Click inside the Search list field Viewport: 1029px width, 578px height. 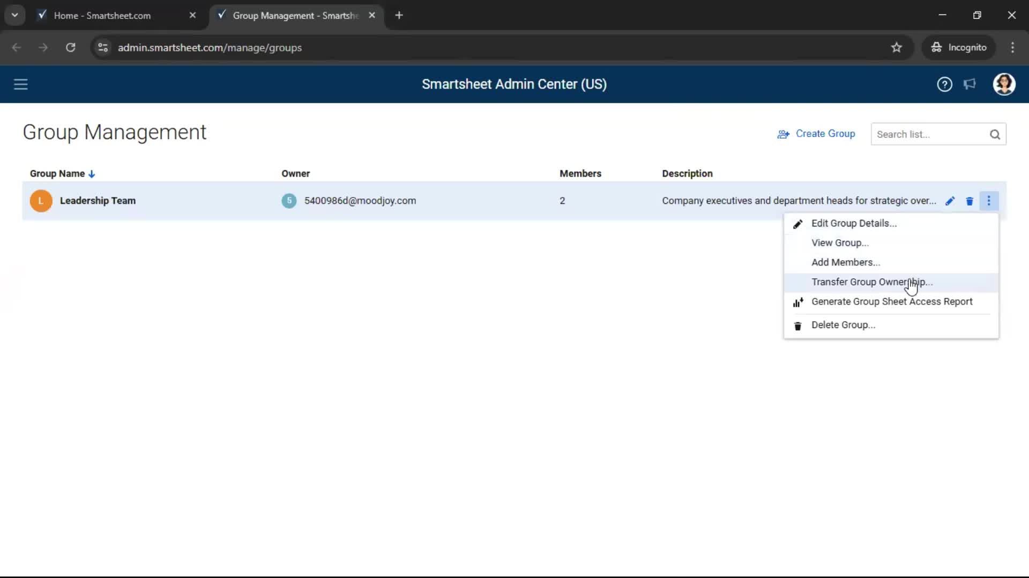pos(927,134)
